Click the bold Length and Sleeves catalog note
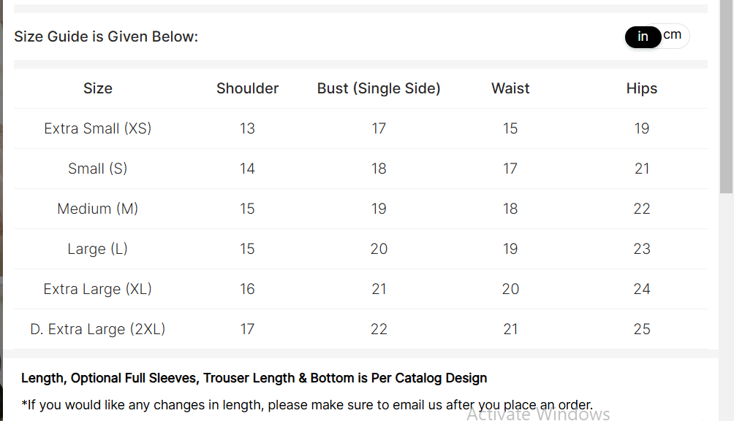The width and height of the screenshot is (734, 421). pyautogui.click(x=254, y=378)
